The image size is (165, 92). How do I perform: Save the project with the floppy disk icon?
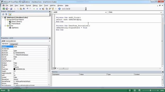pyautogui.click(x=11, y=9)
